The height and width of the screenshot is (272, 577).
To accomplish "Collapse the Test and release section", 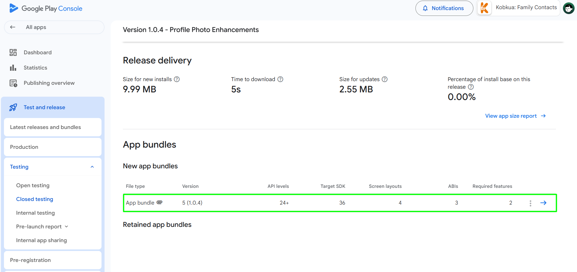I will (44, 107).
